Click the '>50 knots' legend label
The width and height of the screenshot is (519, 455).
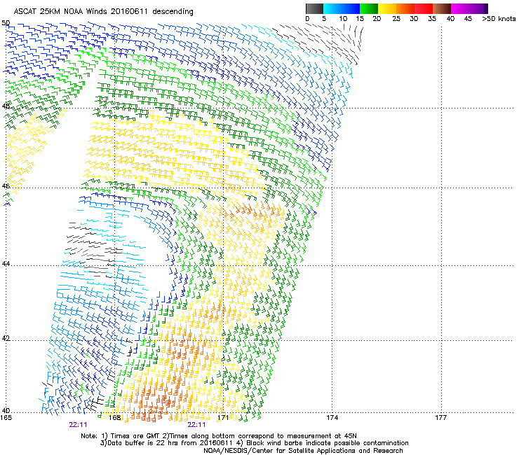(x=499, y=19)
